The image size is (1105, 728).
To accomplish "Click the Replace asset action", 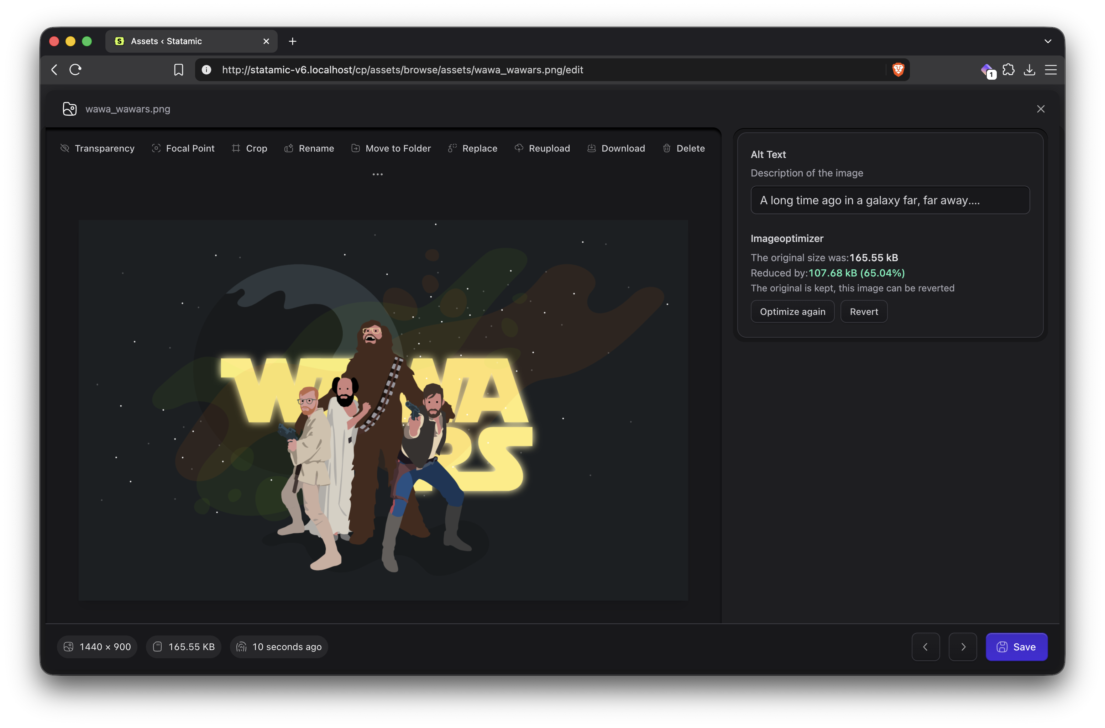I will pos(472,148).
